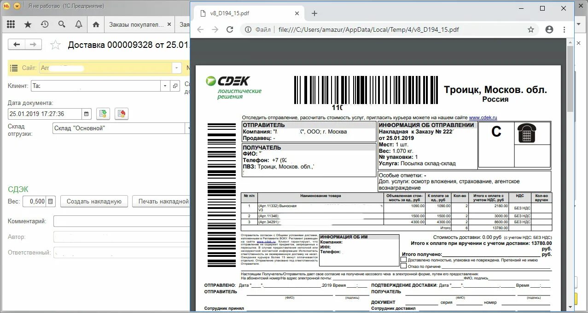Expand the Сайт dropdown
The height and width of the screenshot is (313, 588).
pyautogui.click(x=177, y=68)
